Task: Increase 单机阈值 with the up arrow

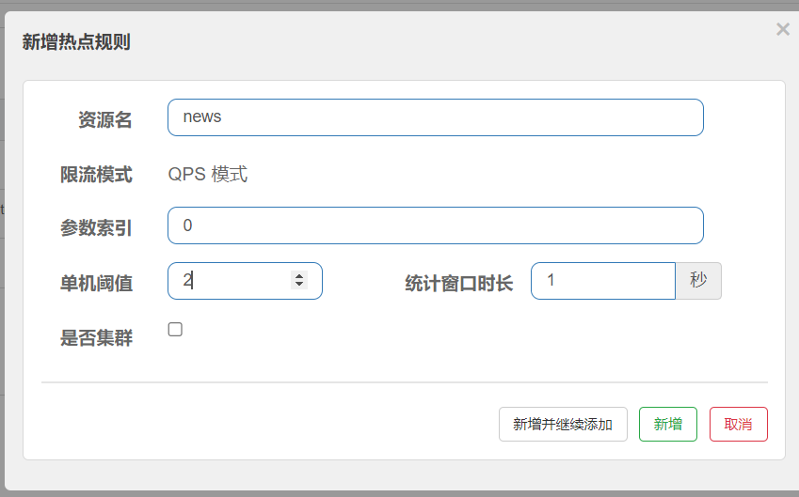Action: (299, 276)
